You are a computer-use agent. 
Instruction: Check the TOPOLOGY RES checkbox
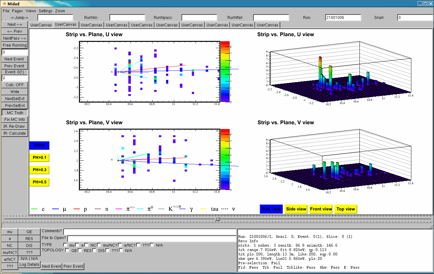[x=80, y=250]
